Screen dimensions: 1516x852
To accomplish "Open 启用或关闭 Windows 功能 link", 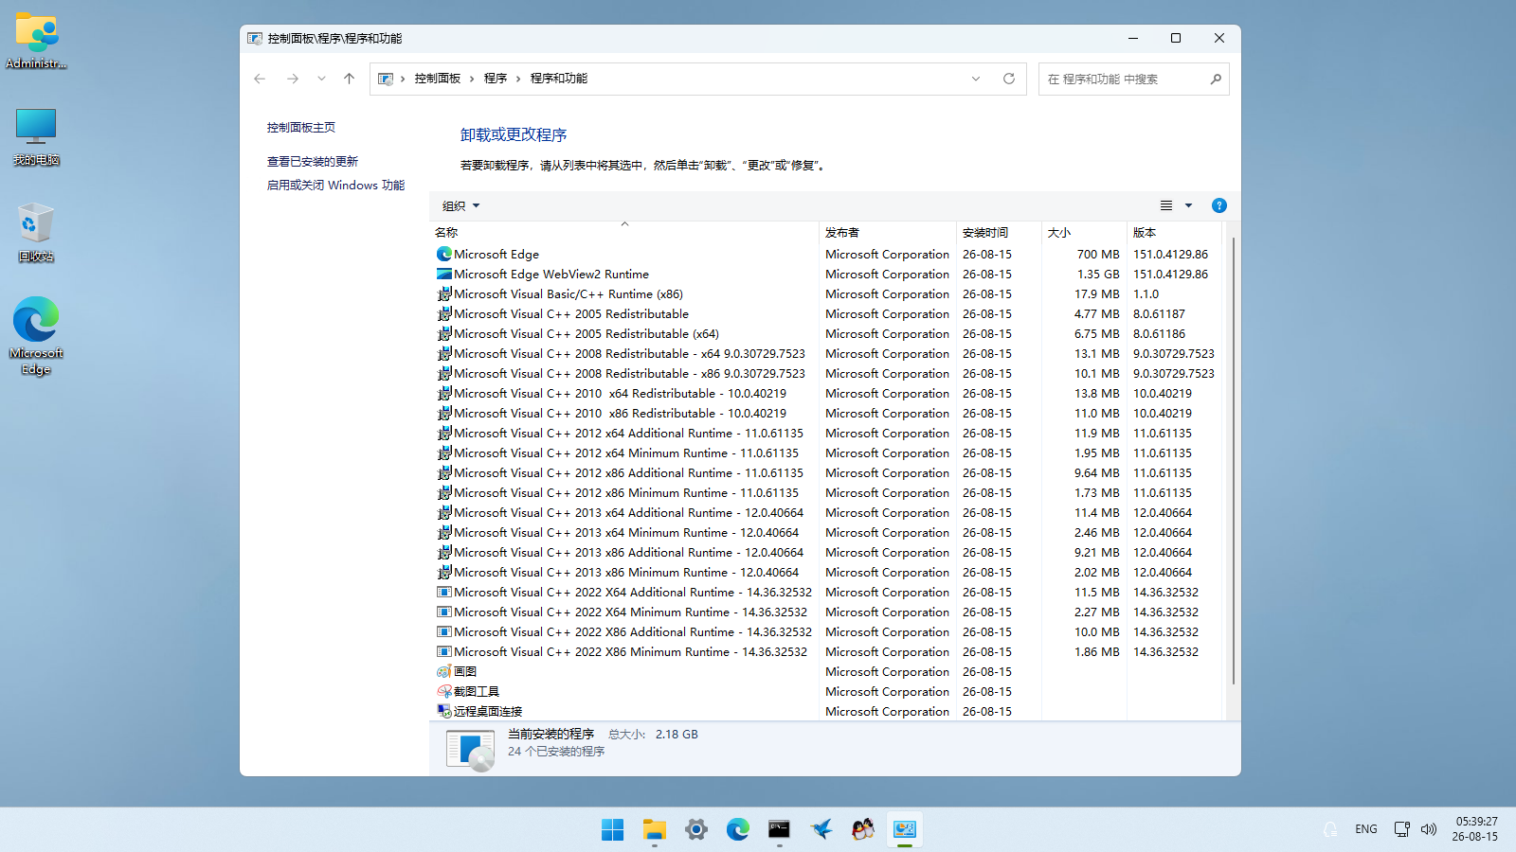I will (335, 186).
